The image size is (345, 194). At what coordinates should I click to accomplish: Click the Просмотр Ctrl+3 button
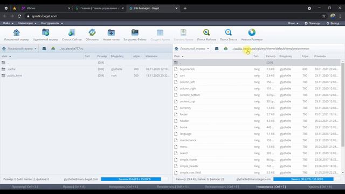25,187
